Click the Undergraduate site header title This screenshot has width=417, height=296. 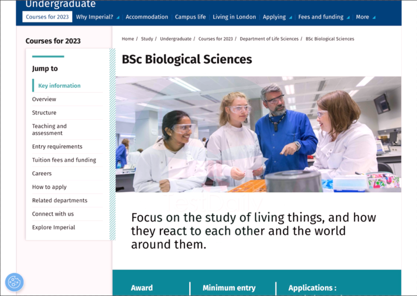click(60, 4)
